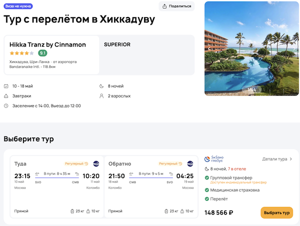Click the Групповой трансфер checkmark
The height and width of the screenshot is (226, 300).
pos(207,177)
